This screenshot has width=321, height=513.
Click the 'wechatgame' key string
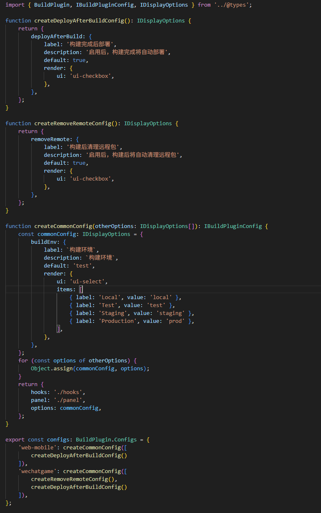click(x=37, y=471)
